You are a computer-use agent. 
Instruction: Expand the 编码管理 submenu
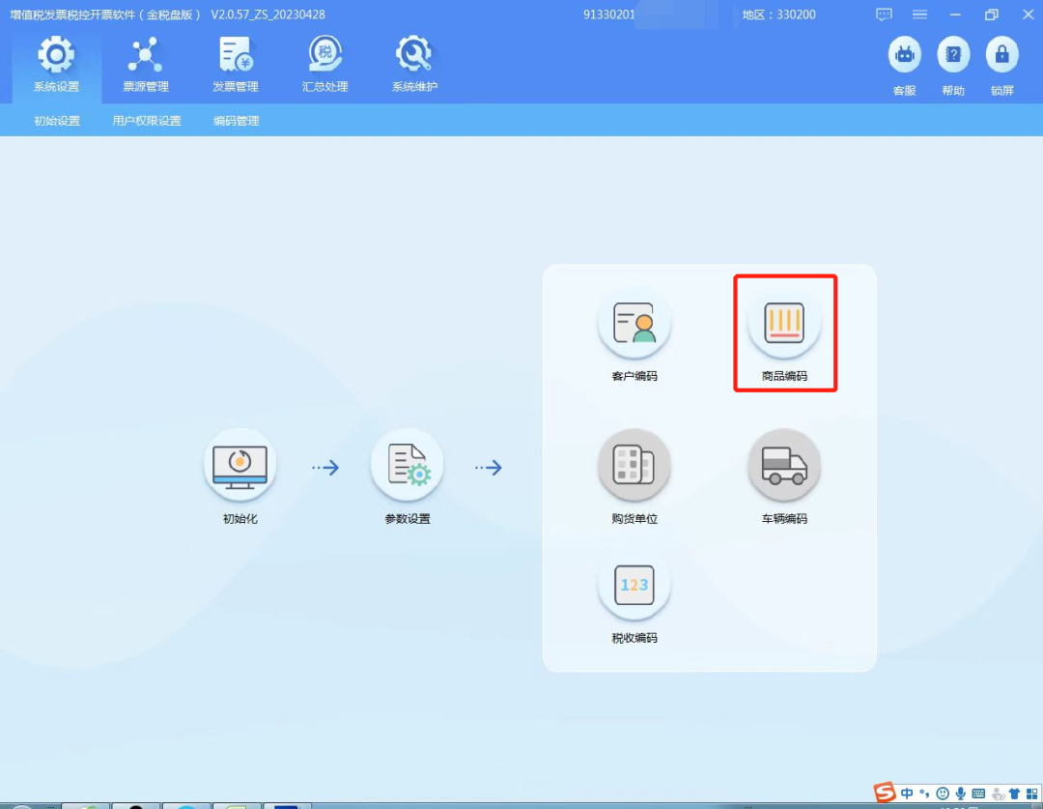pyautogui.click(x=237, y=121)
